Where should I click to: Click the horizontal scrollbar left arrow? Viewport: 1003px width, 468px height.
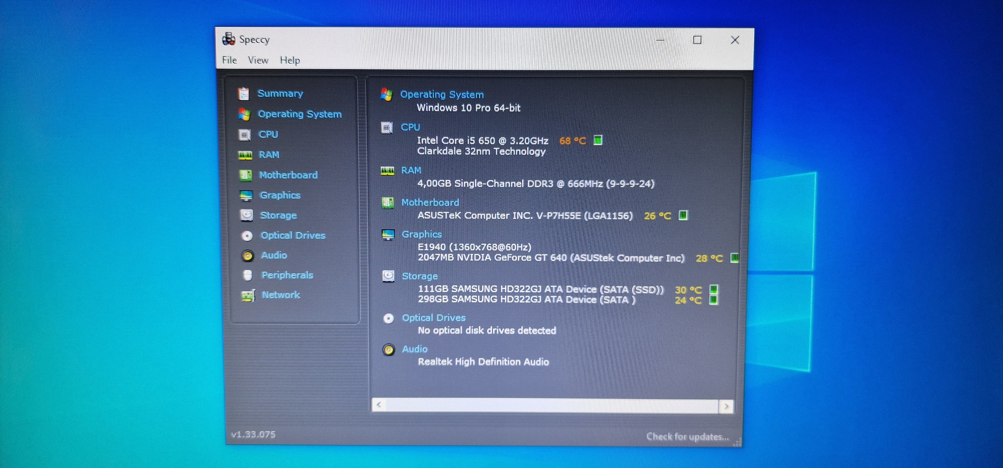379,405
